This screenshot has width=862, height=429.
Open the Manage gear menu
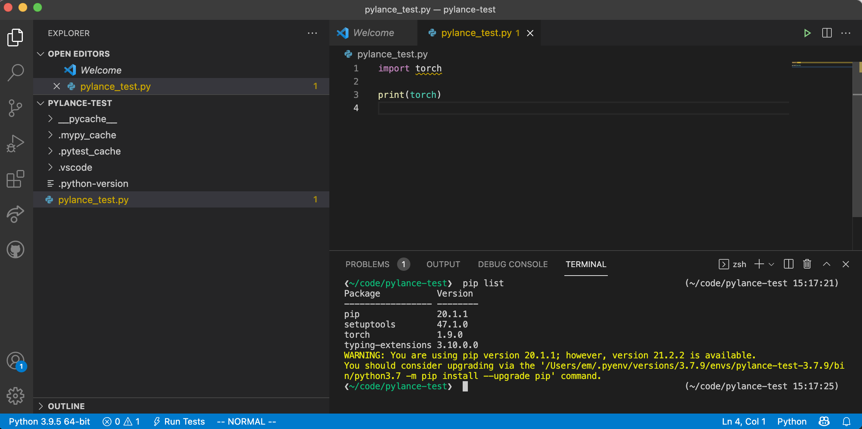click(x=15, y=396)
